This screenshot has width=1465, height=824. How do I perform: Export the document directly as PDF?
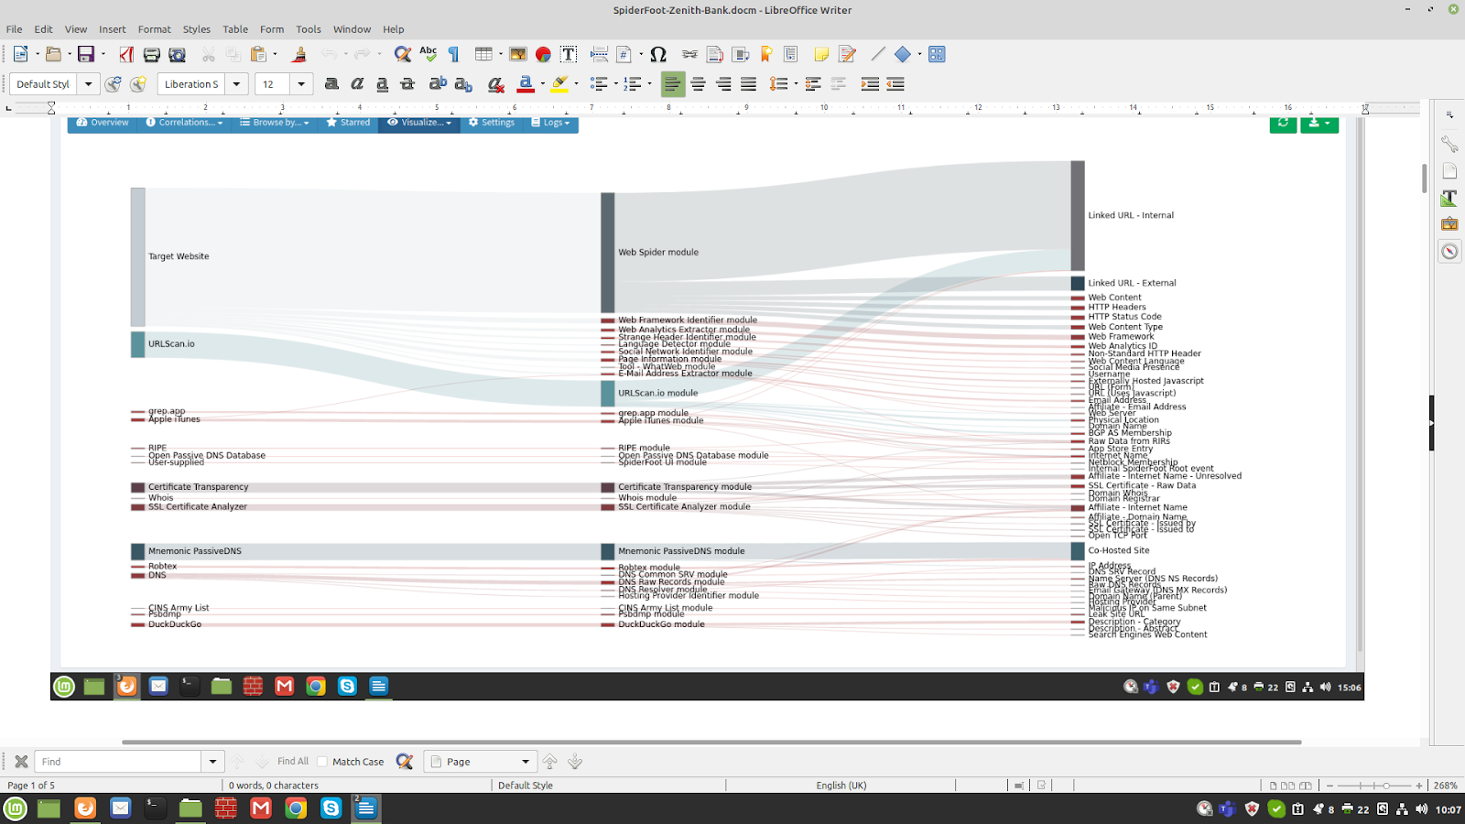[126, 54]
